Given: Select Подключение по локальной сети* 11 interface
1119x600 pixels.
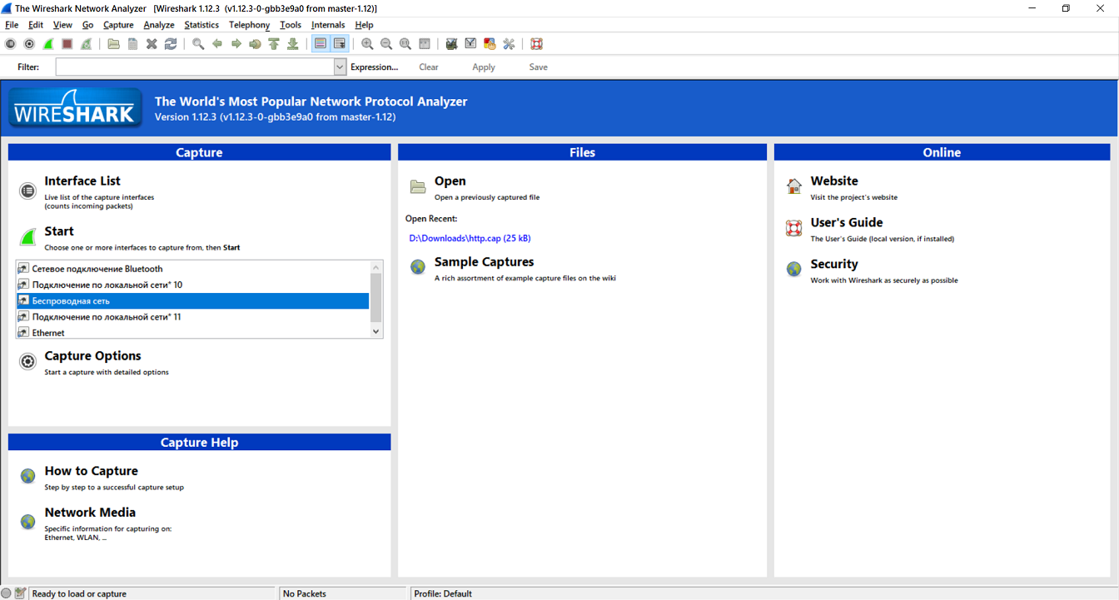Looking at the screenshot, I should (x=192, y=317).
